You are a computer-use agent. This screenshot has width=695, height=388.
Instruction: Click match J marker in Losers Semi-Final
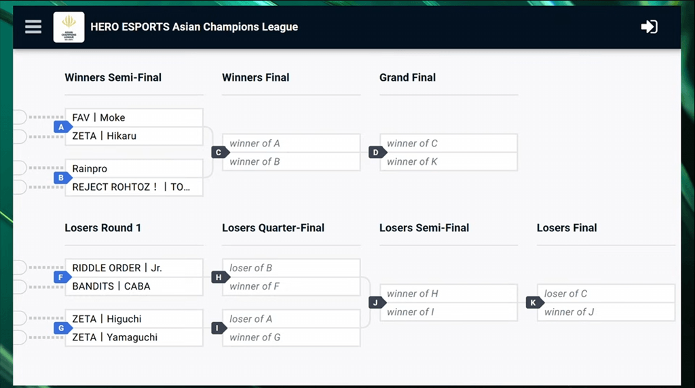(377, 303)
